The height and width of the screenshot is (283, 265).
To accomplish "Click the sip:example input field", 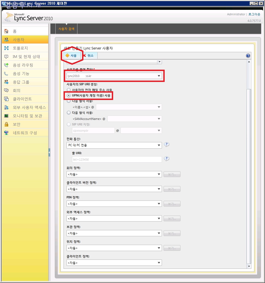I will [93, 131].
